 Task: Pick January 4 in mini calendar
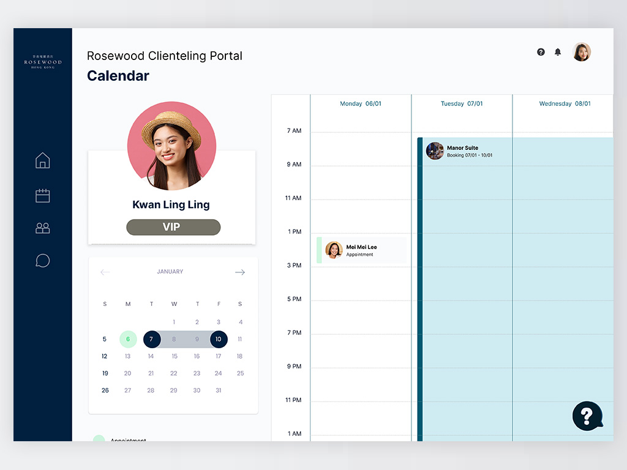pyautogui.click(x=240, y=322)
